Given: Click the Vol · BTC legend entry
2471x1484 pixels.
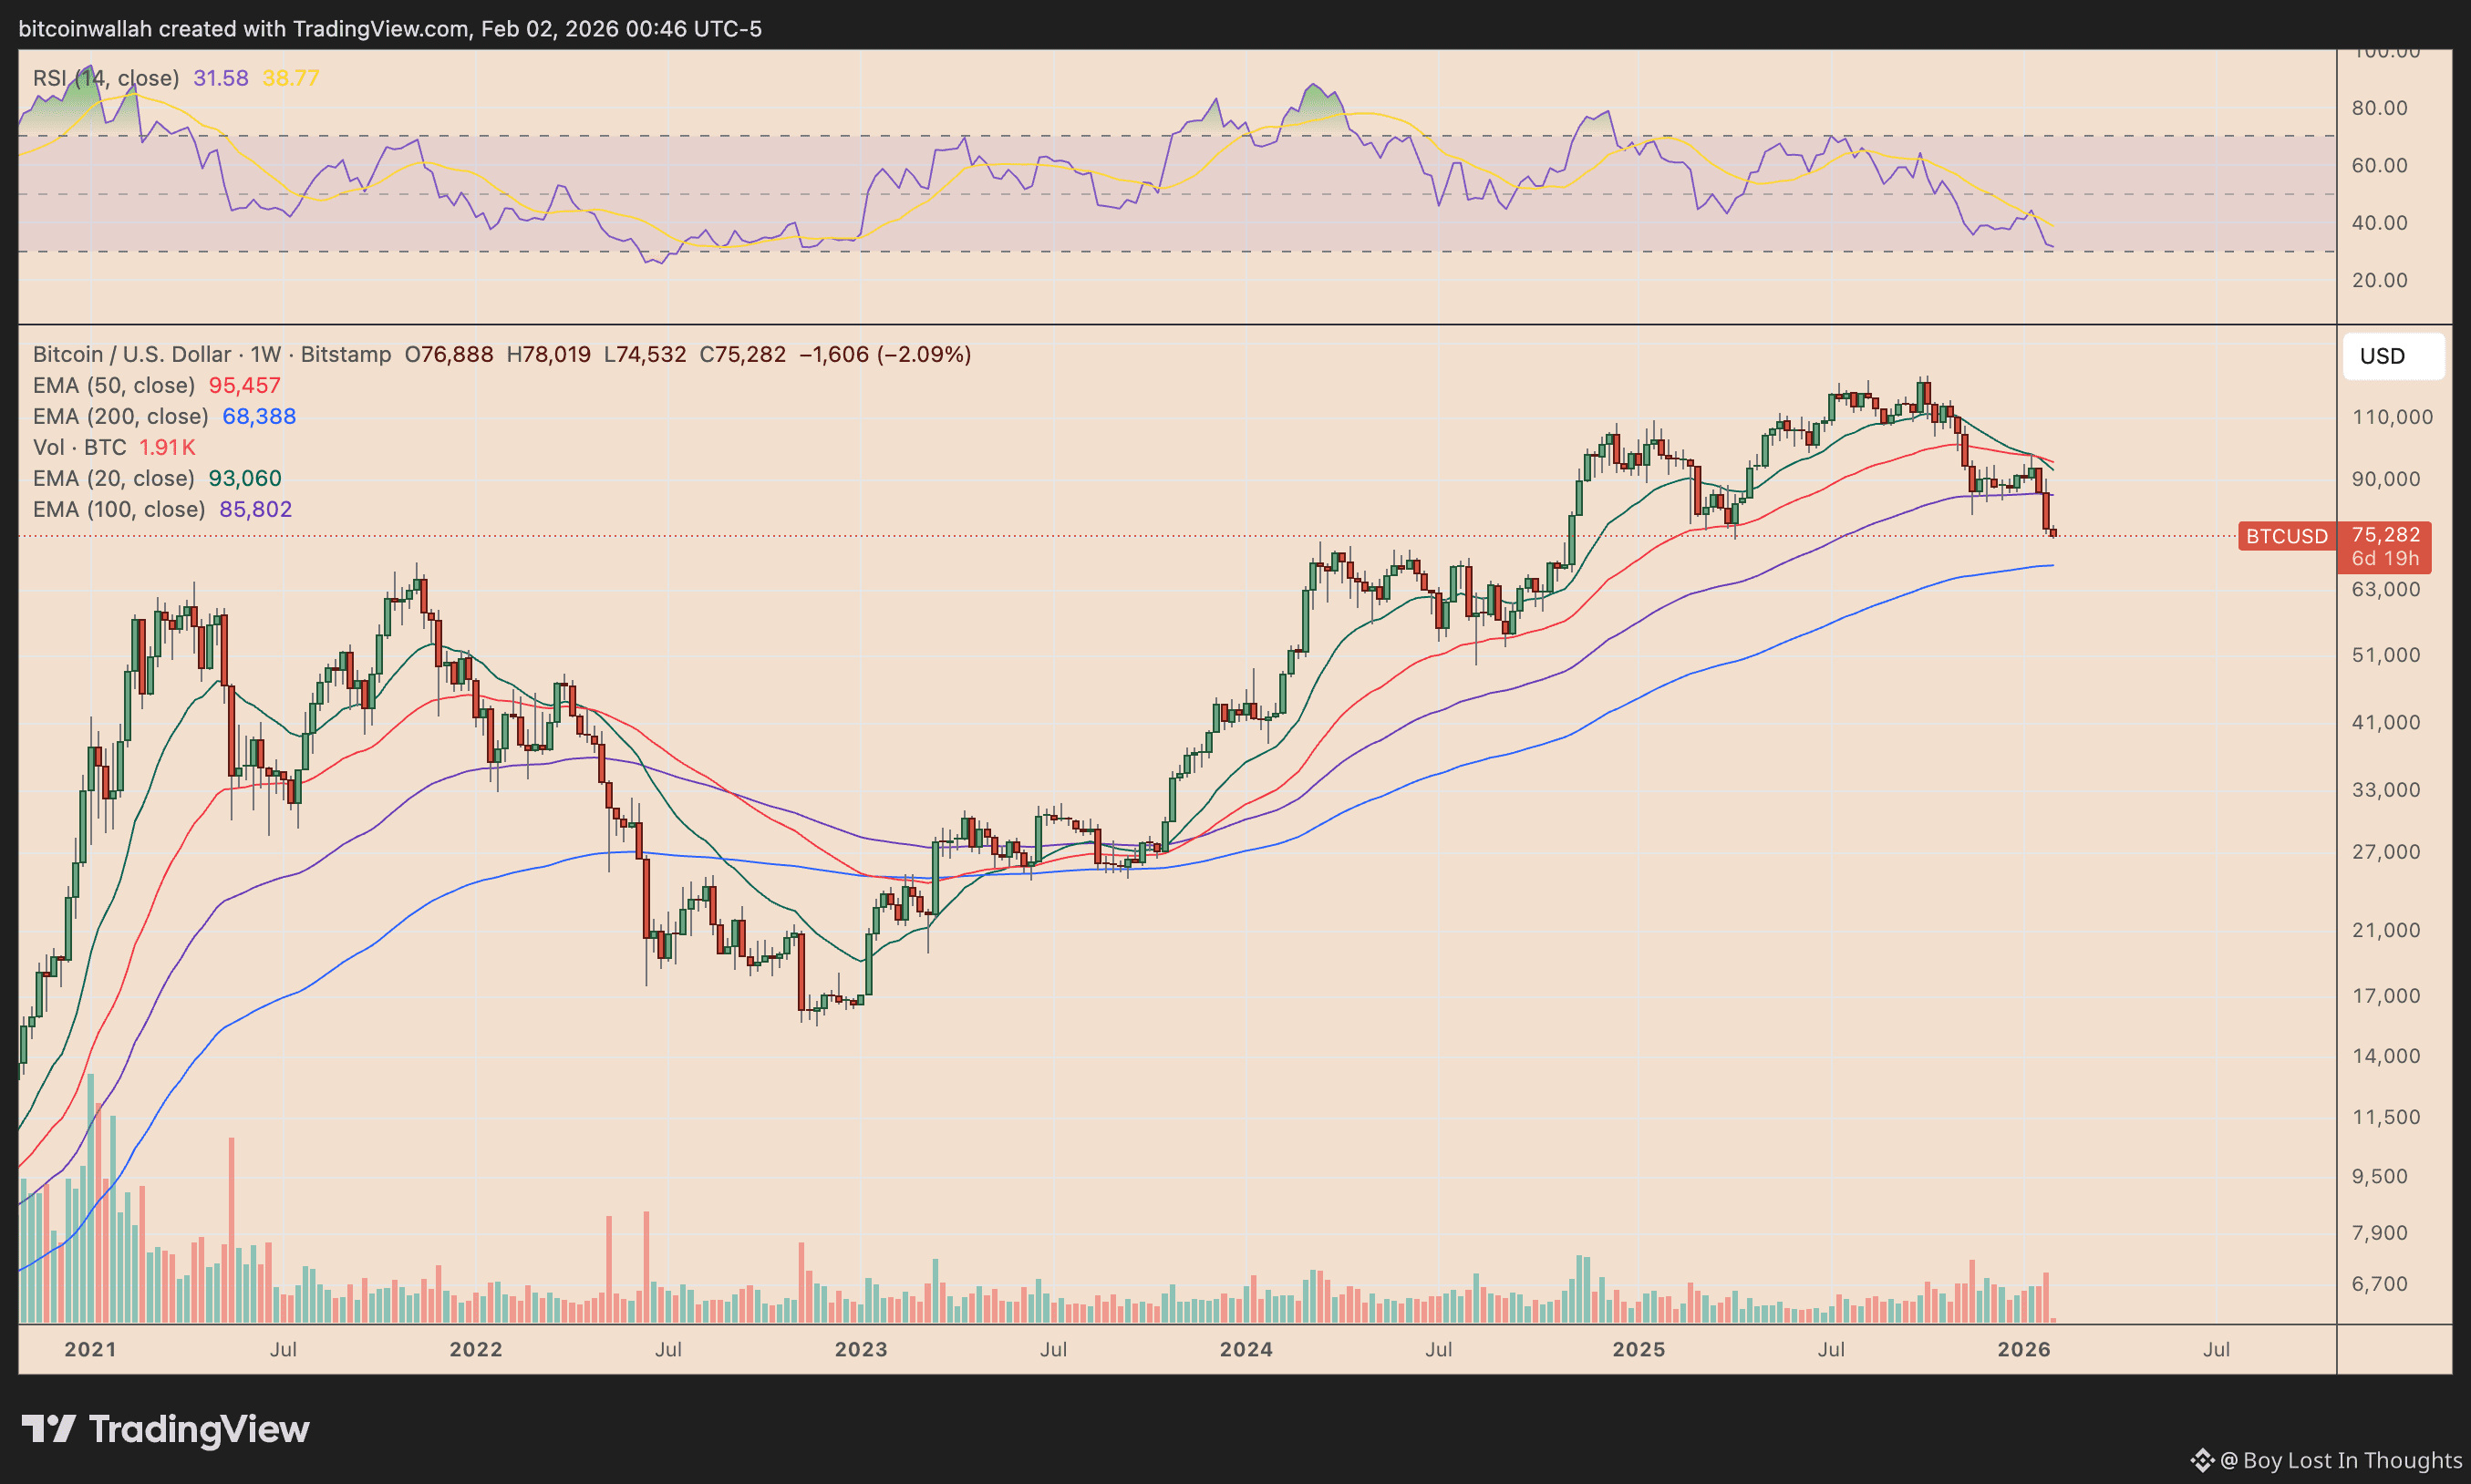Looking at the screenshot, I should pos(80,447).
